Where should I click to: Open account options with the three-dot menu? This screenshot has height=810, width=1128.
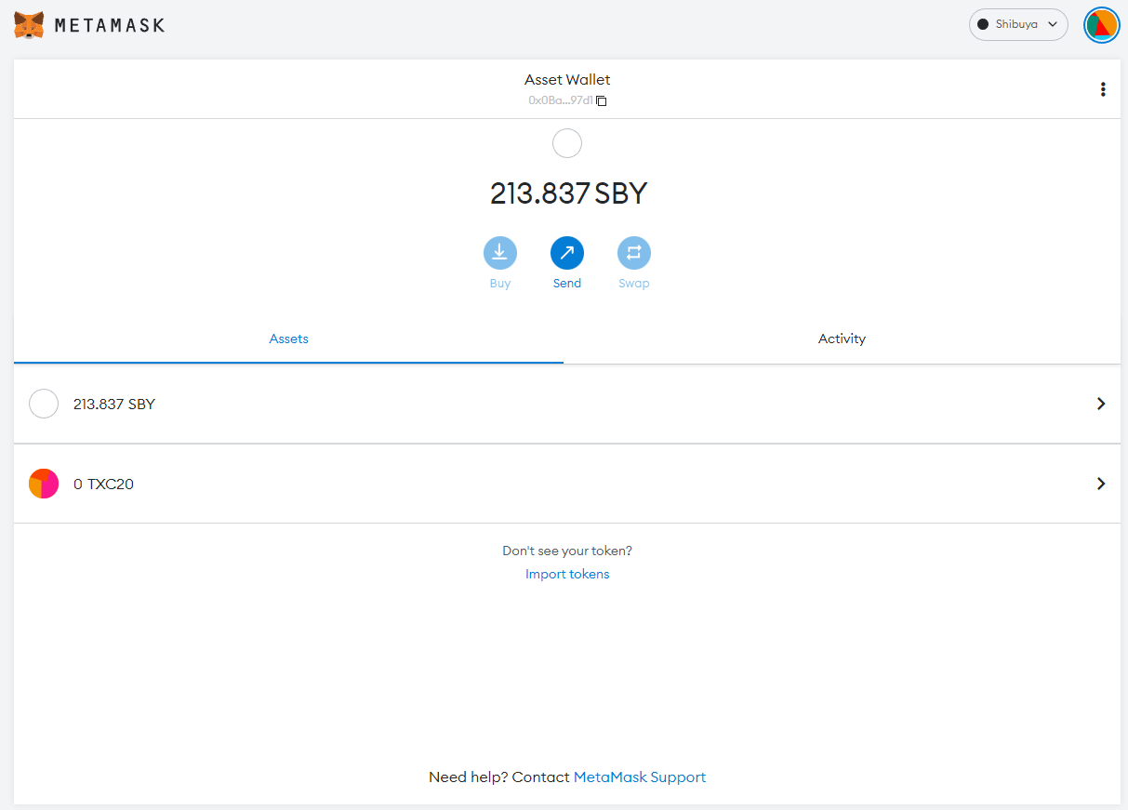(x=1103, y=88)
